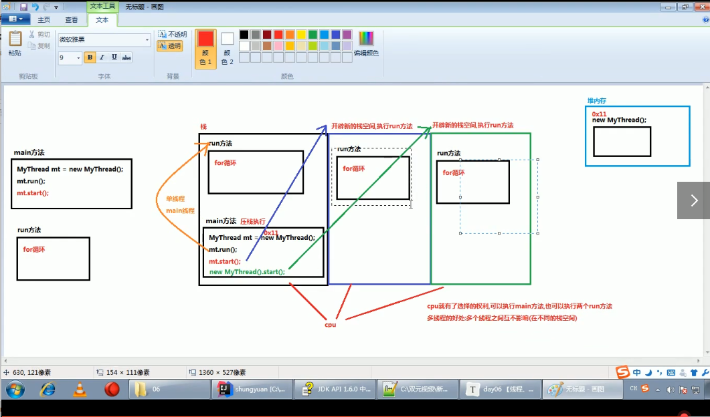Open 编辑颜色 (Edit colors) rainbow icon
The height and width of the screenshot is (417, 710).
(x=366, y=43)
